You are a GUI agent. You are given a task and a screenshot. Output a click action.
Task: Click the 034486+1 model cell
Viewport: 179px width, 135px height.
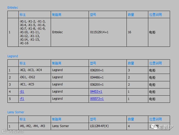[x=108, y=77]
